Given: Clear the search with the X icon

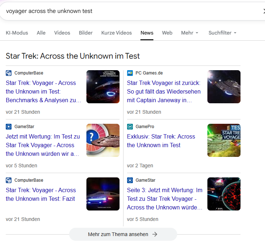Looking at the screenshot, I should click(264, 11).
